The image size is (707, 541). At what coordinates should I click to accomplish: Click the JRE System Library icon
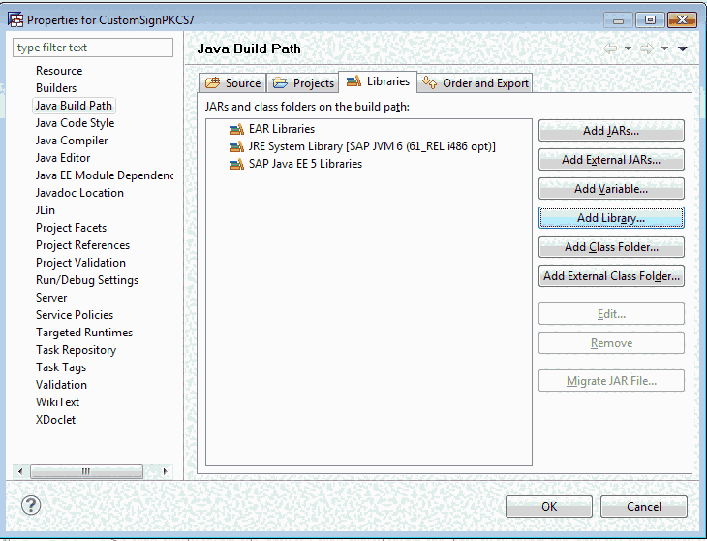(x=236, y=146)
